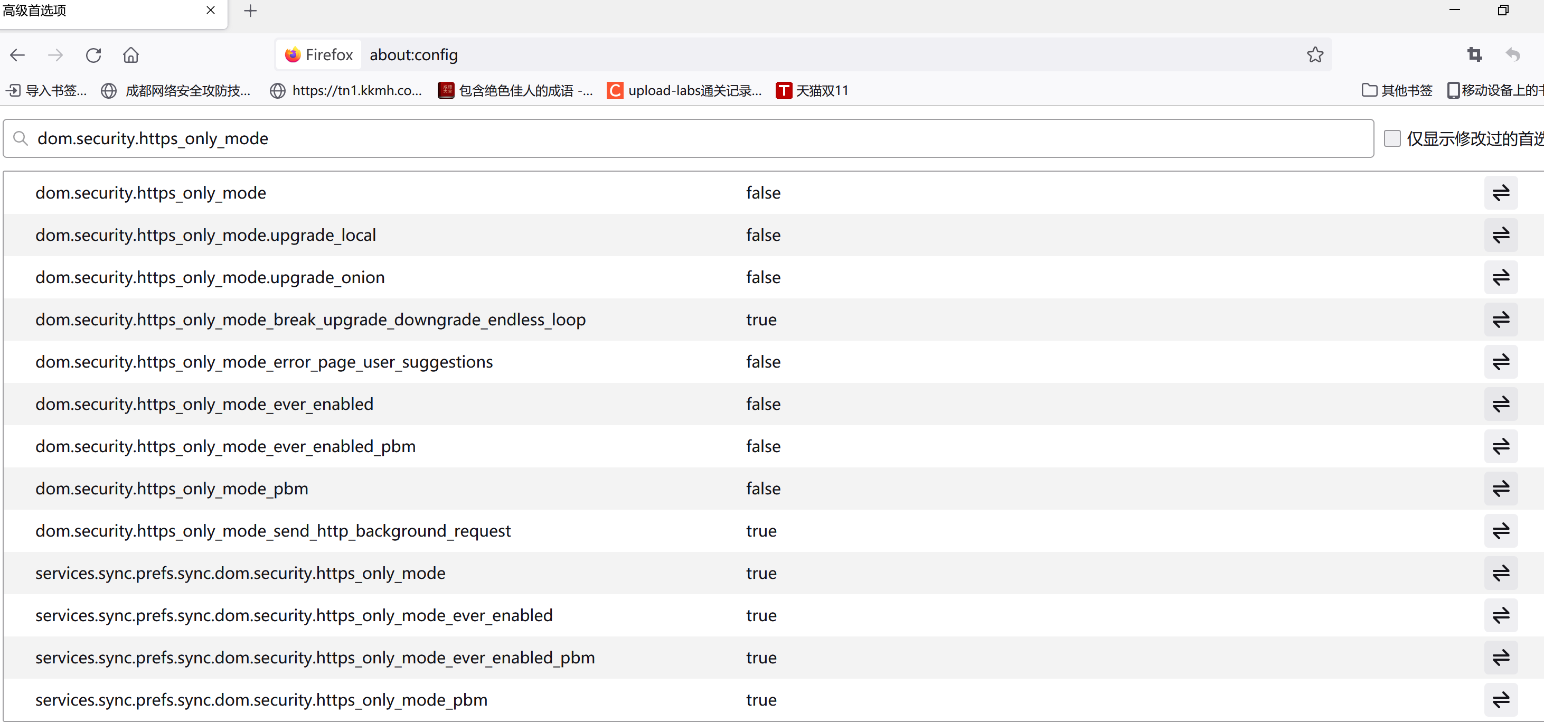Image resolution: width=1544 pixels, height=722 pixels.
Task: Open the 其他书签 bookmarks folder
Action: click(x=1397, y=90)
